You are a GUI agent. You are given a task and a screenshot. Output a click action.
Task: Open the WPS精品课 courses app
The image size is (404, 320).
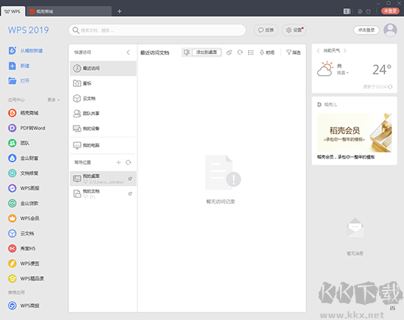pyautogui.click(x=26, y=279)
